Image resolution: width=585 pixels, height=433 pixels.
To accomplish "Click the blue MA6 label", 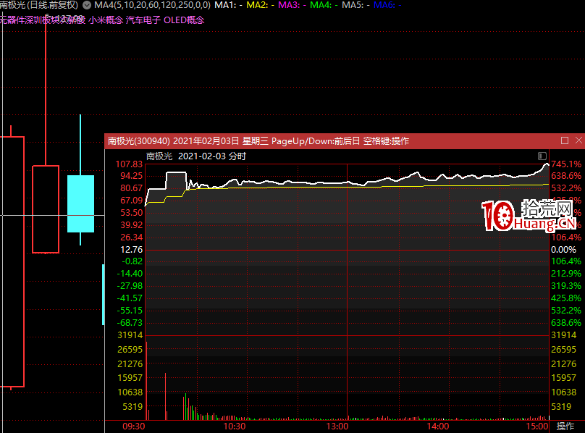I will (x=387, y=5).
